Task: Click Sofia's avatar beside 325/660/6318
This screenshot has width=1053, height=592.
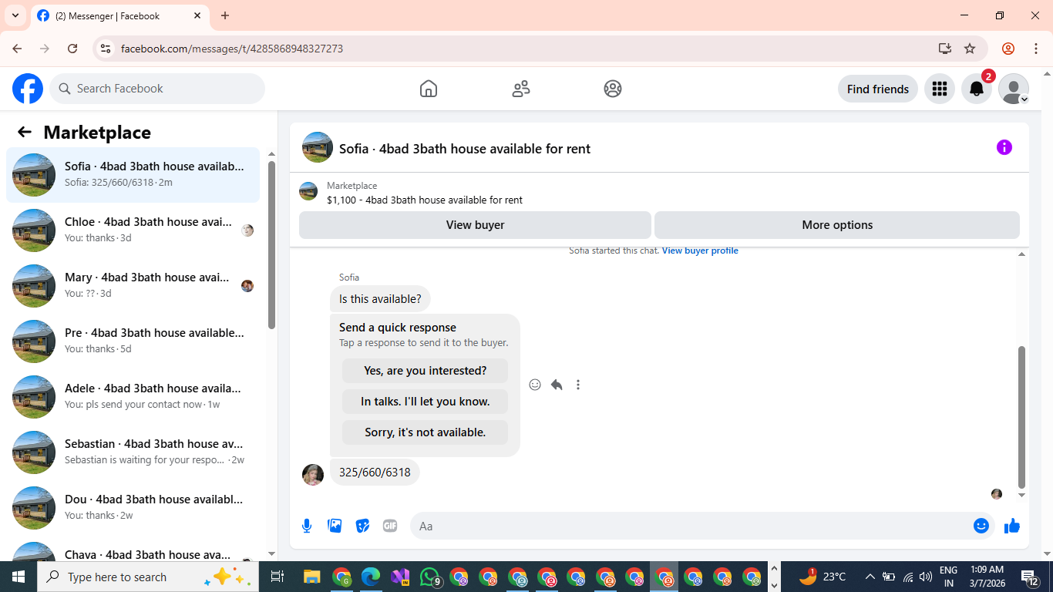Action: click(x=313, y=475)
